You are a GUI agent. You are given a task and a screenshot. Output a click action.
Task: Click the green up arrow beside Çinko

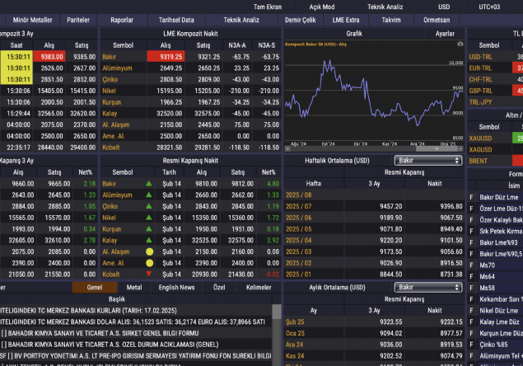point(149,206)
